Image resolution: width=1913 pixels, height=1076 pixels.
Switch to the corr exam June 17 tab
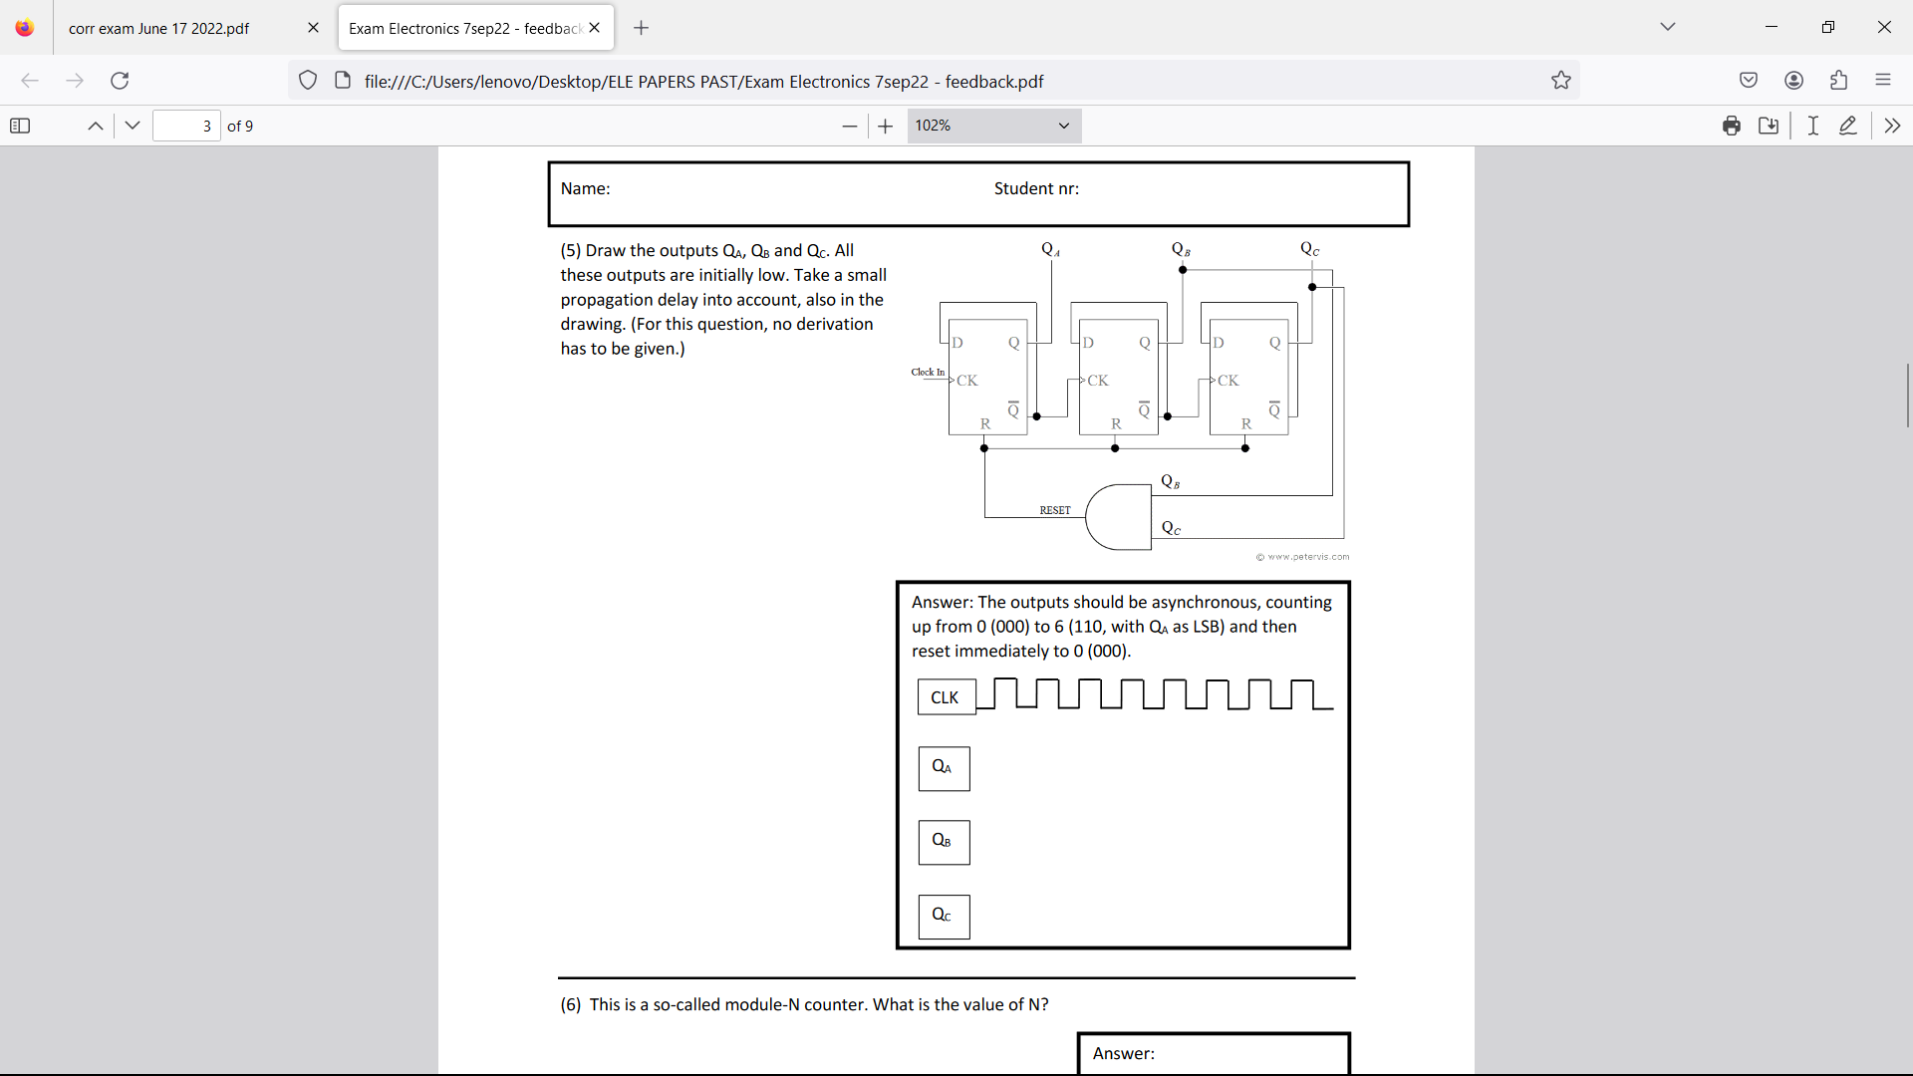tap(157, 28)
